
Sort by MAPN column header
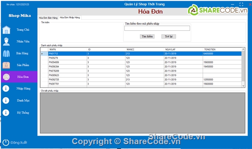[68, 49]
